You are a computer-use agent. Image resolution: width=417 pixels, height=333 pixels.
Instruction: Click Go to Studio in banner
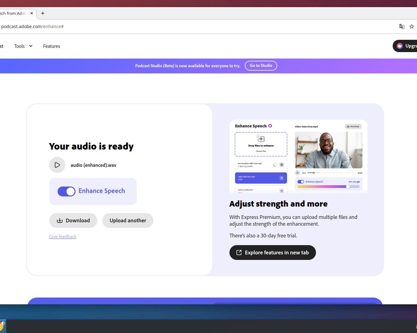[x=261, y=66]
